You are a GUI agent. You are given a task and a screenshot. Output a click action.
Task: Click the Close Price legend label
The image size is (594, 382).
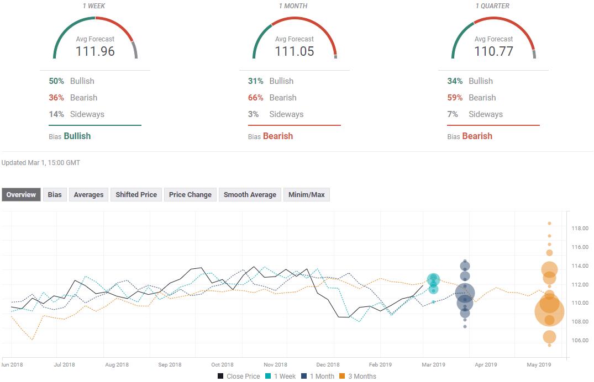(x=243, y=376)
